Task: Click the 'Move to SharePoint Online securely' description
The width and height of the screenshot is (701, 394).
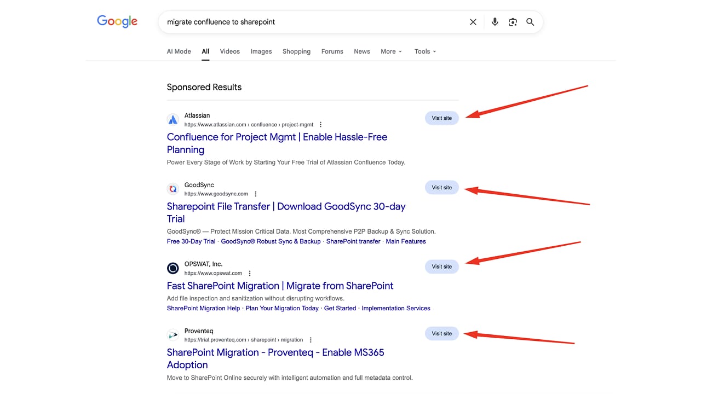Action: (x=290, y=378)
